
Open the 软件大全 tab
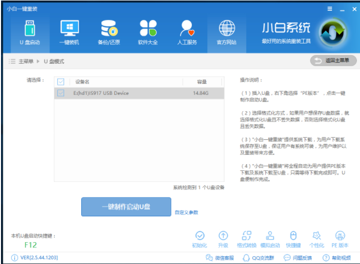[x=148, y=33]
